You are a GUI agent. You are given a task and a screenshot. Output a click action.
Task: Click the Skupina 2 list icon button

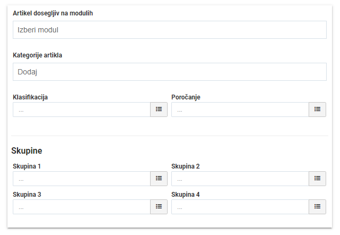coord(317,179)
